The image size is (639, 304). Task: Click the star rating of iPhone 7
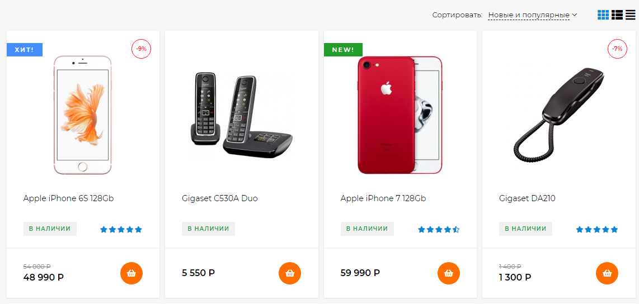[439, 229]
